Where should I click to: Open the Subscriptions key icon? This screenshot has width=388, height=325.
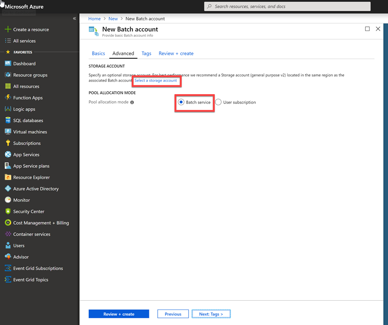coord(8,143)
